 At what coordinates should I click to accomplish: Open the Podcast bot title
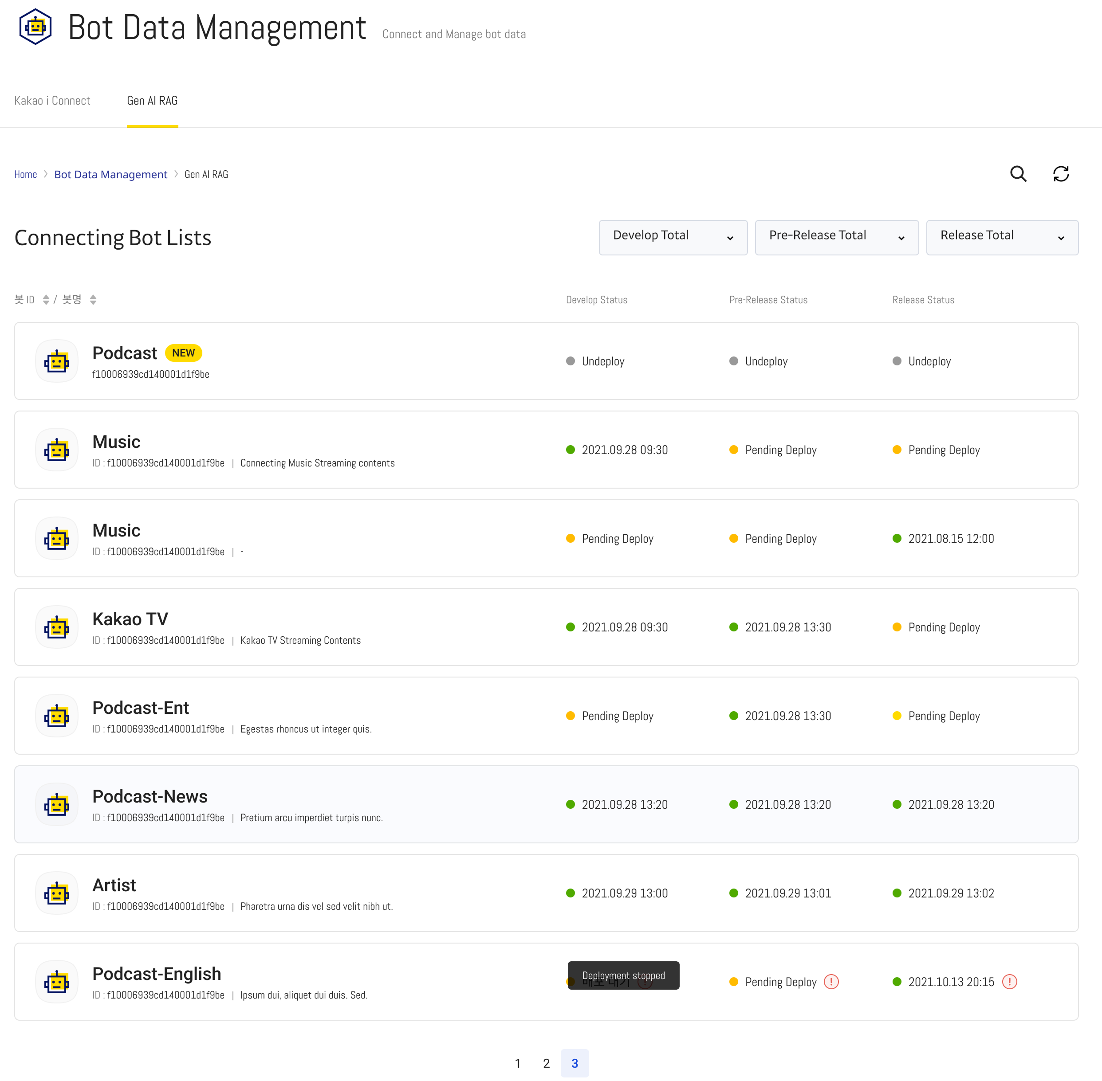pyautogui.click(x=124, y=353)
